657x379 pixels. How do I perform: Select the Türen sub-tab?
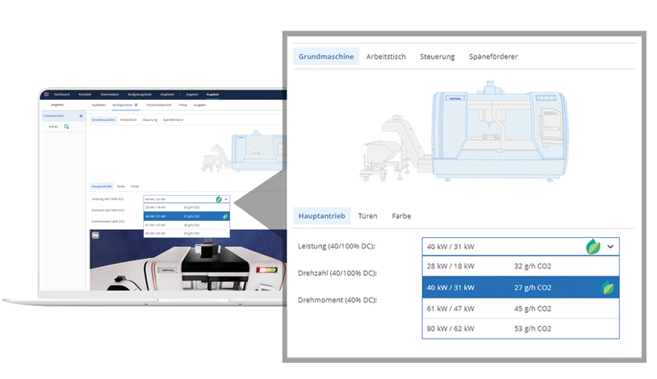click(368, 216)
